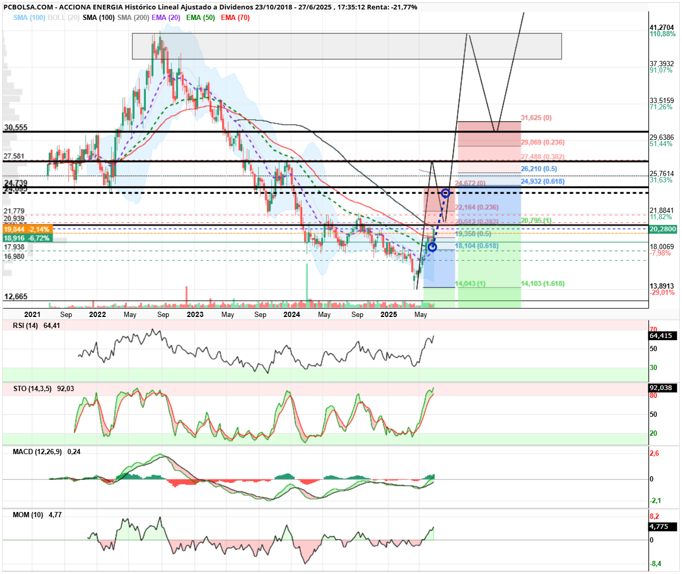Click the 33,5159 right axis value
The image size is (682, 574).
(x=662, y=100)
